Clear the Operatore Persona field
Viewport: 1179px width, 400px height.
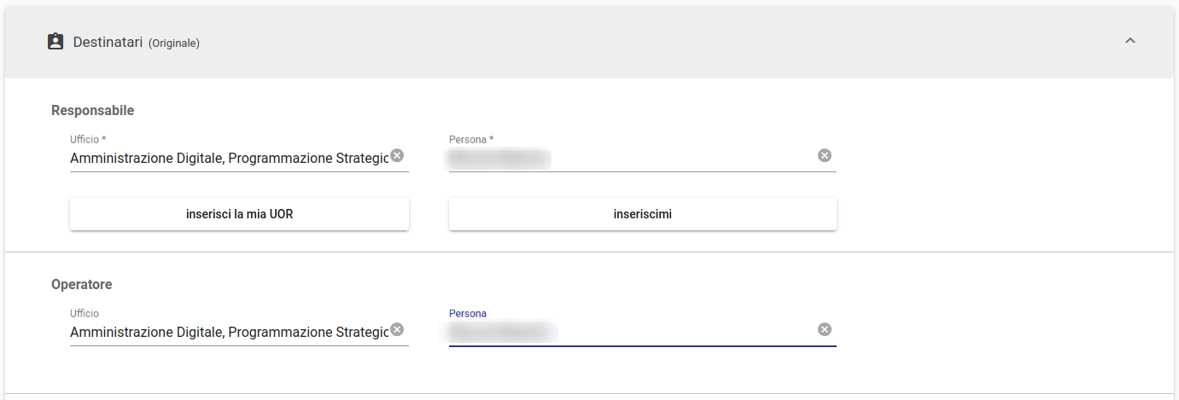point(825,329)
